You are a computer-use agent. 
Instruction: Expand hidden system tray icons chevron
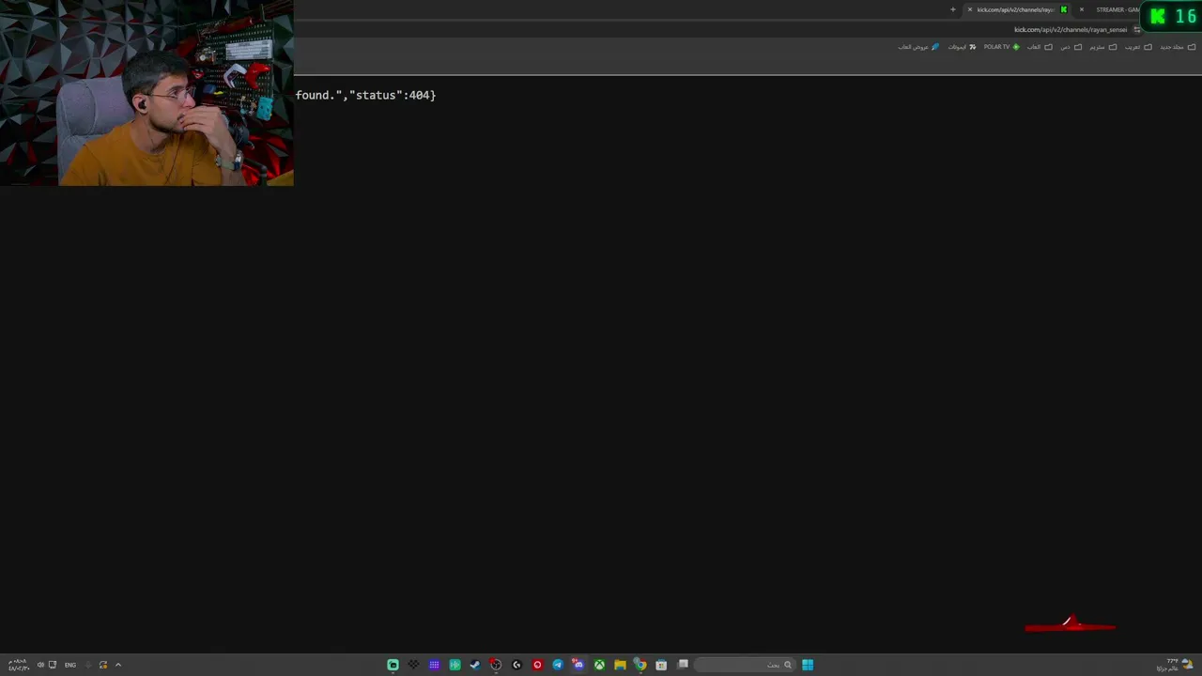click(x=118, y=665)
